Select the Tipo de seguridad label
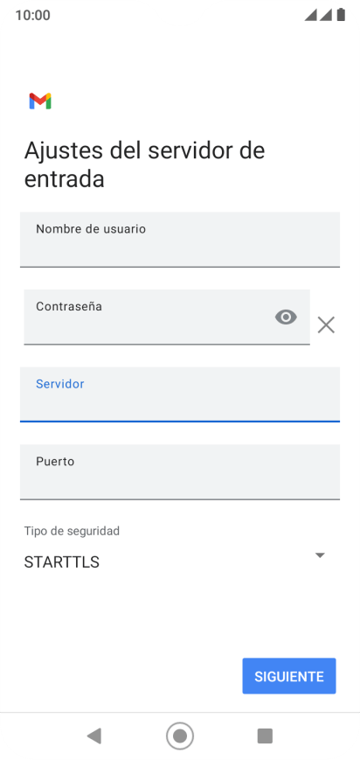 [x=72, y=531]
